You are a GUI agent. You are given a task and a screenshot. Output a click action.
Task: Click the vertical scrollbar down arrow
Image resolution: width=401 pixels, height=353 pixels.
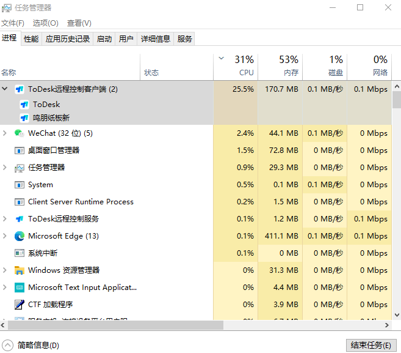point(397,315)
